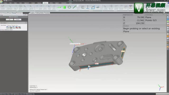Viewport: 169px width, 95px height.
Task: Click the OK button in Measure Features
Action: tap(10, 19)
